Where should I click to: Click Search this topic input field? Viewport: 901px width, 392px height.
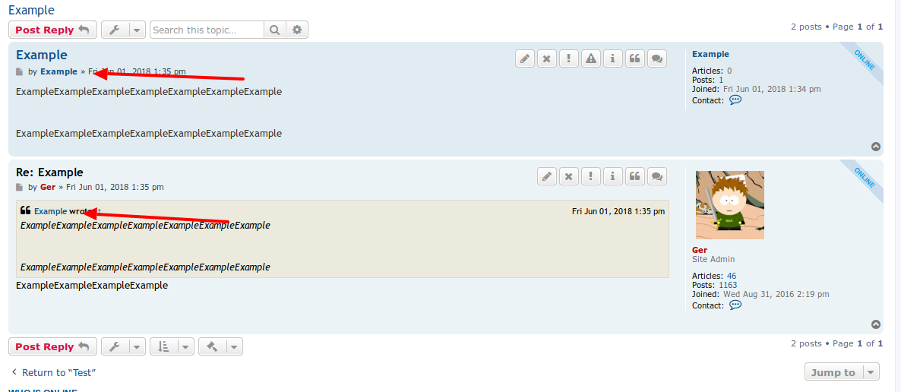pyautogui.click(x=207, y=30)
